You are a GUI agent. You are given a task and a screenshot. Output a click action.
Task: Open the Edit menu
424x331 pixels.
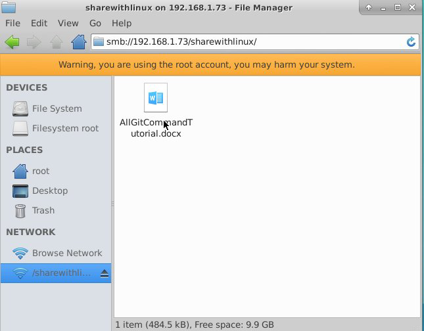(39, 23)
